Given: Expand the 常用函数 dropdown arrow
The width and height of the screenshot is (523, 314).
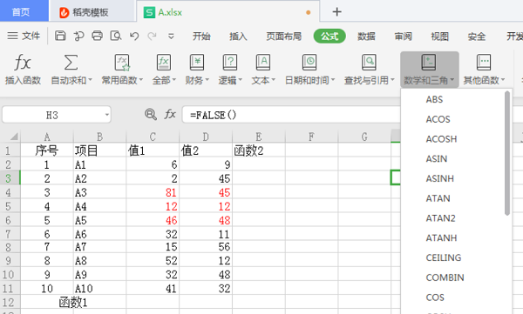Looking at the screenshot, I should (x=140, y=80).
